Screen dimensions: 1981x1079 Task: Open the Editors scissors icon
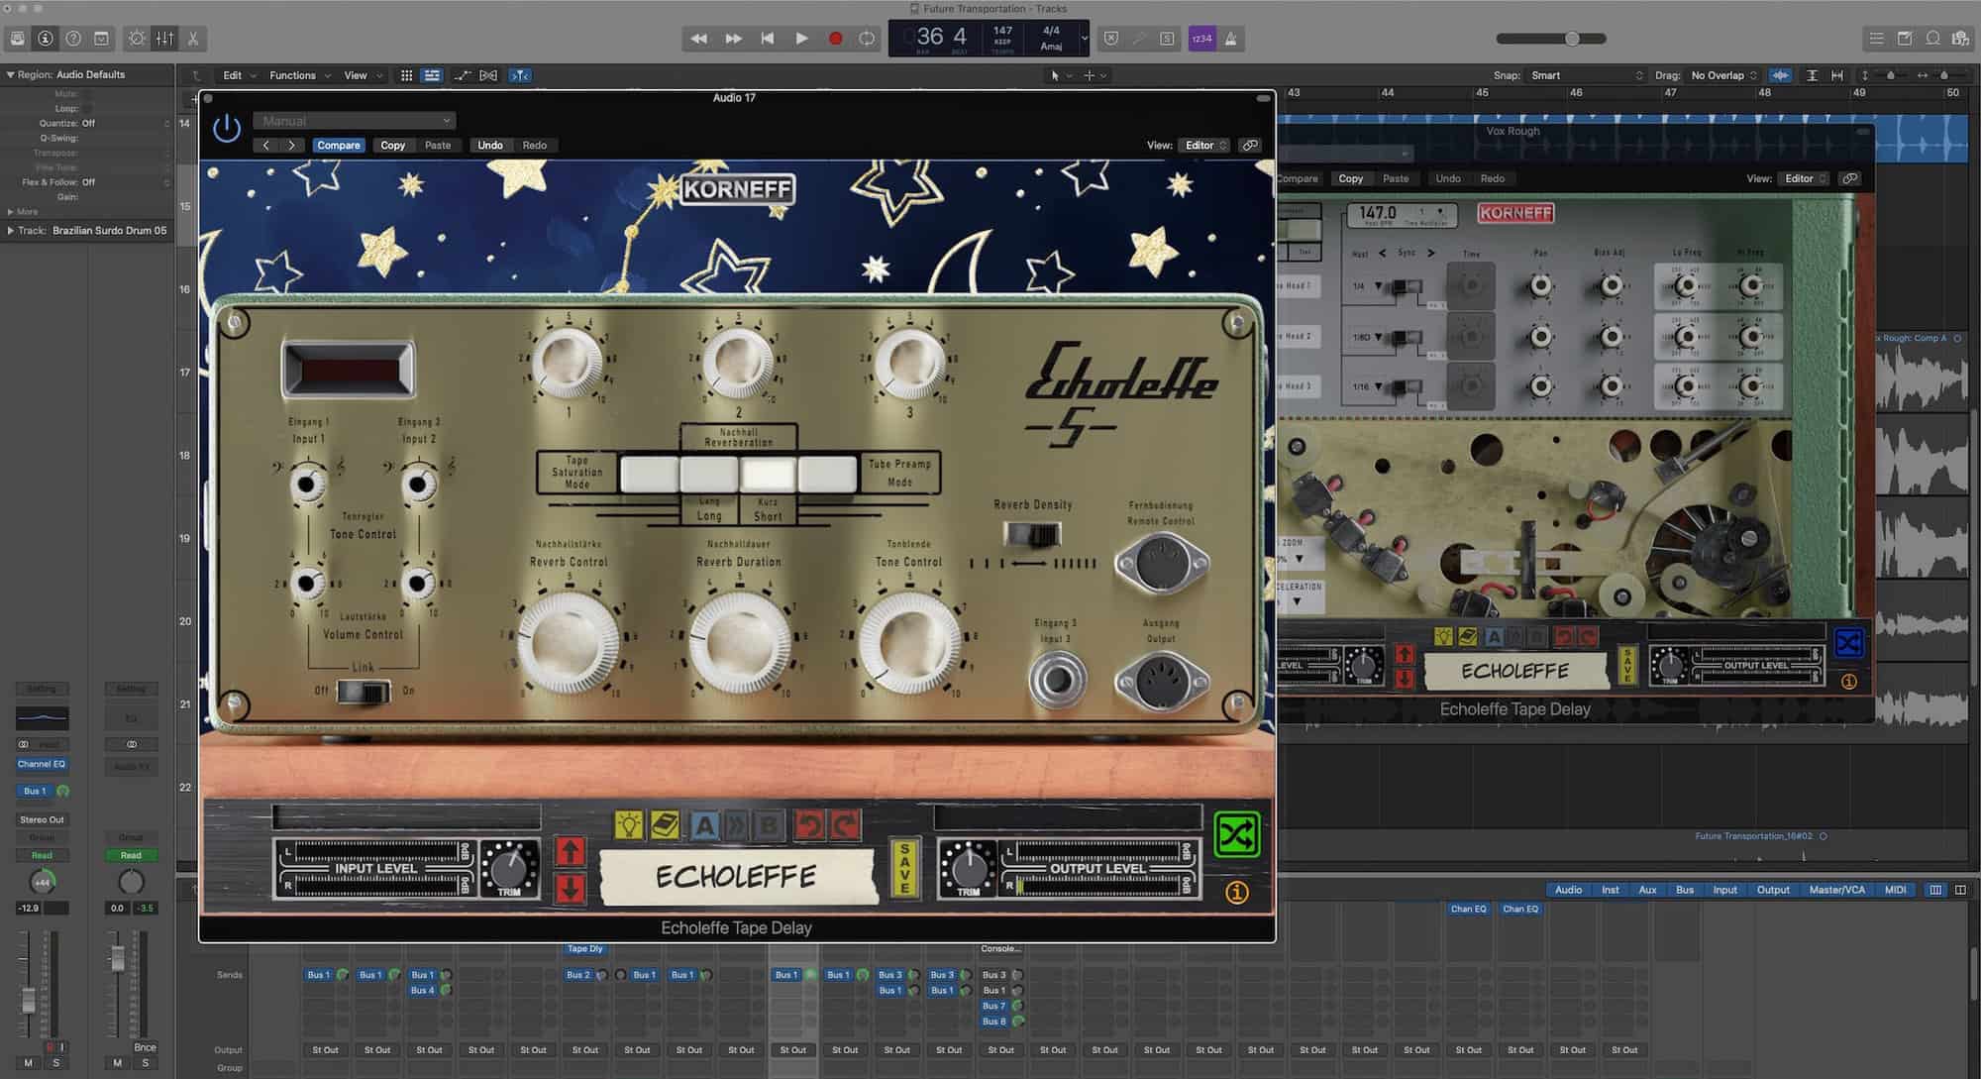coord(193,39)
